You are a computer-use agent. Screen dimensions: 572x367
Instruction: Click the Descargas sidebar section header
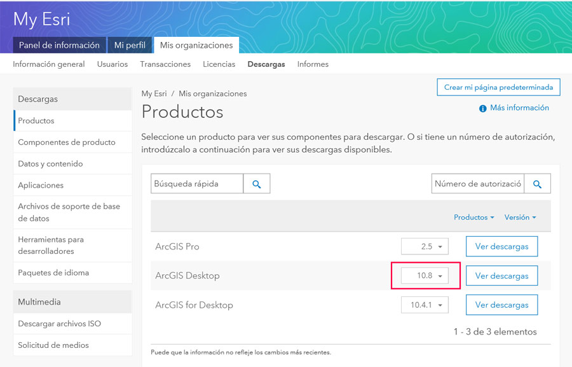[x=72, y=99]
